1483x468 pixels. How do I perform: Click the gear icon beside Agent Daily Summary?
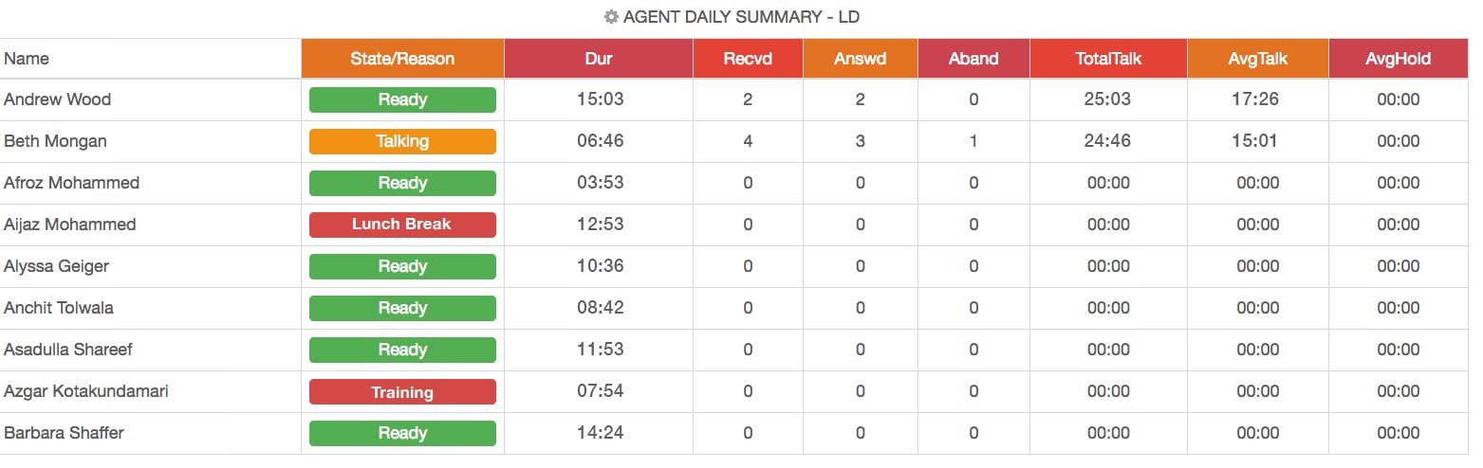point(611,17)
